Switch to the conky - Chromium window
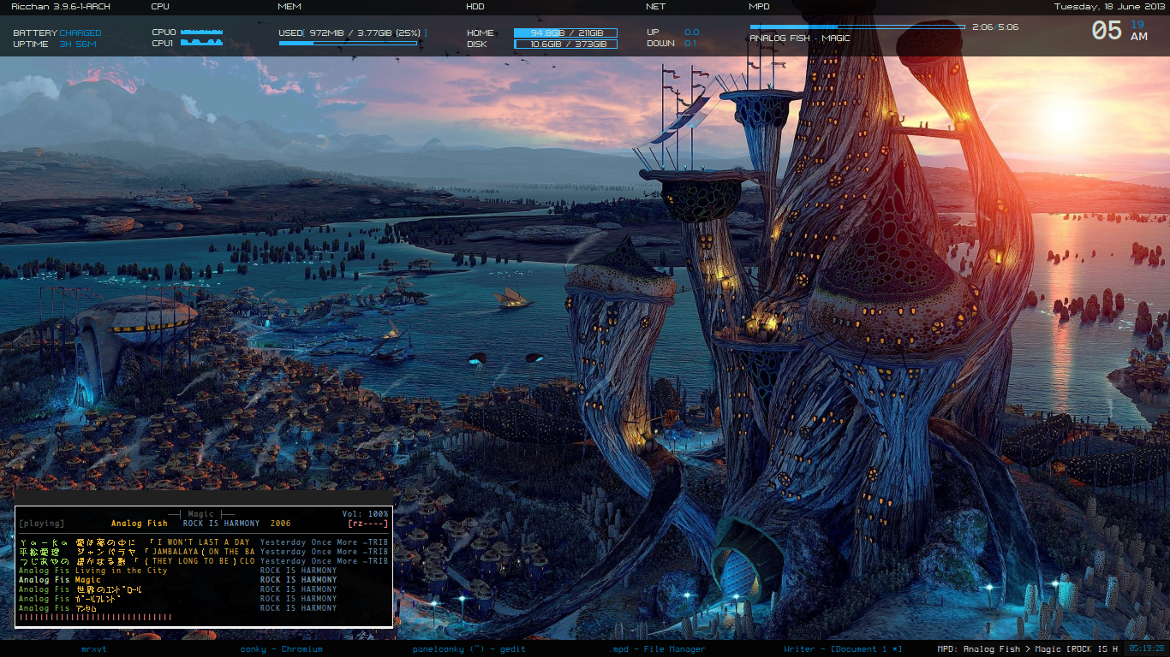The image size is (1170, 657). [281, 649]
